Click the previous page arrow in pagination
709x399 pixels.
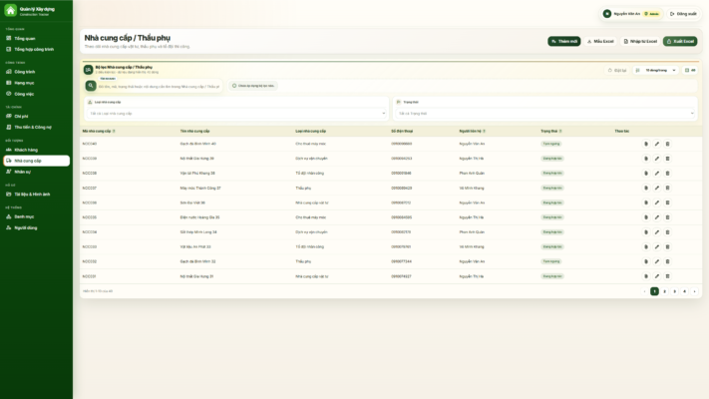pos(644,292)
